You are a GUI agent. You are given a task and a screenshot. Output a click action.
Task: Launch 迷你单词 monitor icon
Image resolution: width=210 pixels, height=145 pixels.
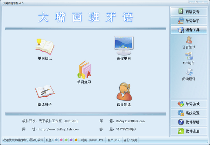pyautogui.click(x=124, y=46)
